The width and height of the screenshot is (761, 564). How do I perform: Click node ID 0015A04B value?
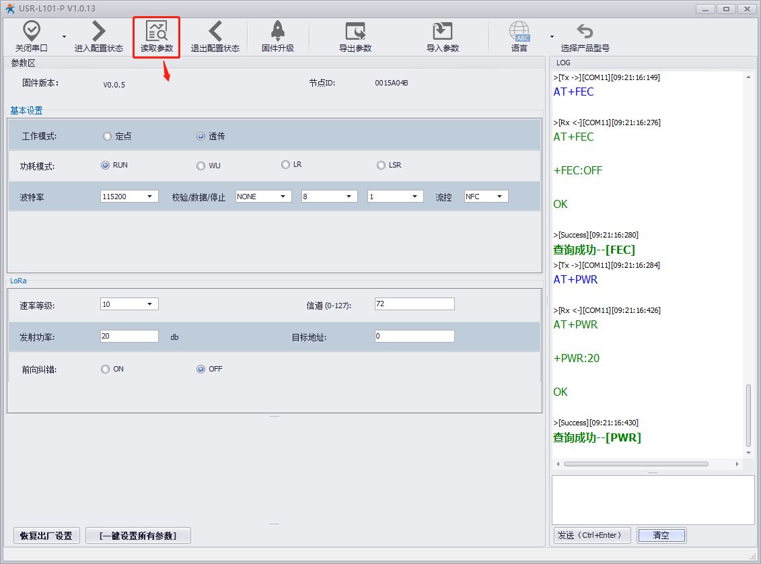[x=391, y=83]
